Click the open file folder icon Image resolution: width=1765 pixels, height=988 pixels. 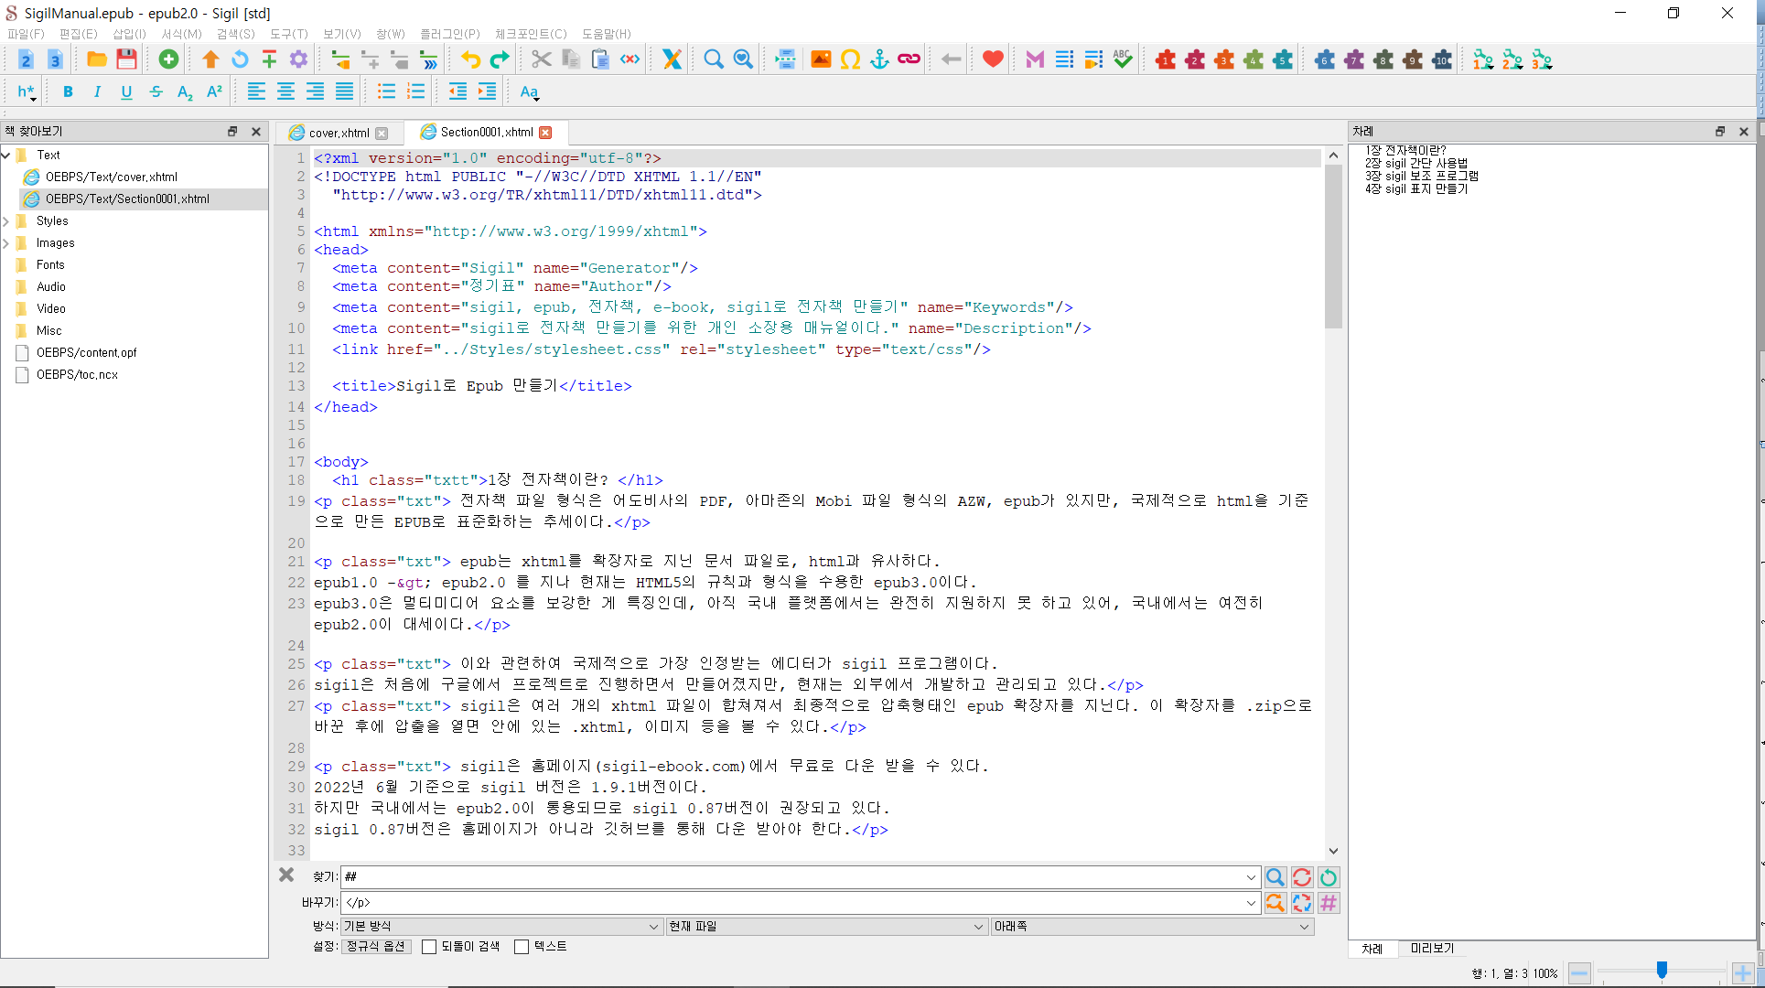coord(96,60)
